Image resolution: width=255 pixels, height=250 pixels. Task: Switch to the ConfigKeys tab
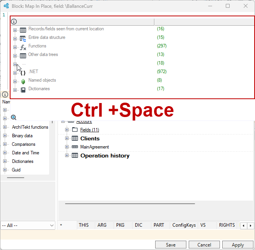(x=184, y=225)
